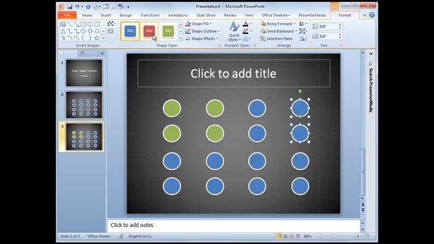Image resolution: width=434 pixels, height=244 pixels.
Task: Expand the Insert Shapes gallery More arrow
Action: click(x=103, y=38)
